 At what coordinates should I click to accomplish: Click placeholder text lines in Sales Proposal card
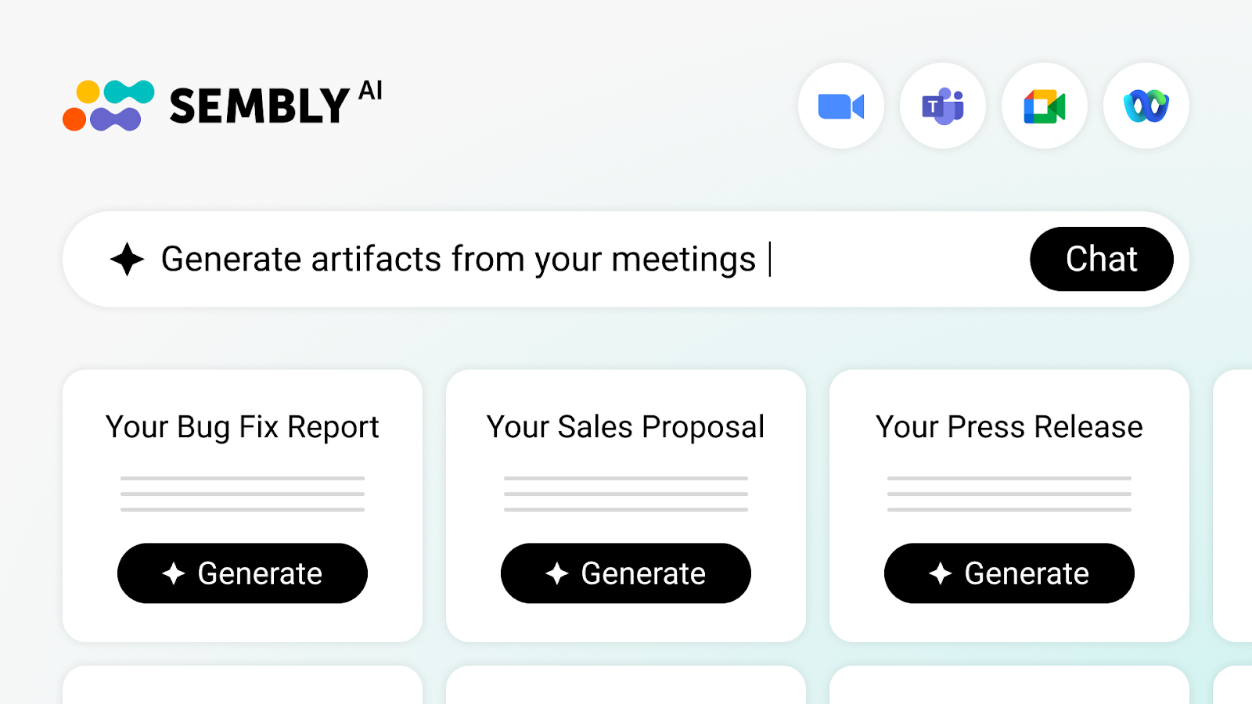point(626,494)
